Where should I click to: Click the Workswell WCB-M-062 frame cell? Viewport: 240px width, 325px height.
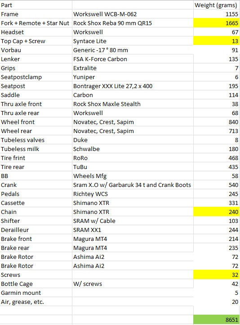pyautogui.click(x=133, y=14)
